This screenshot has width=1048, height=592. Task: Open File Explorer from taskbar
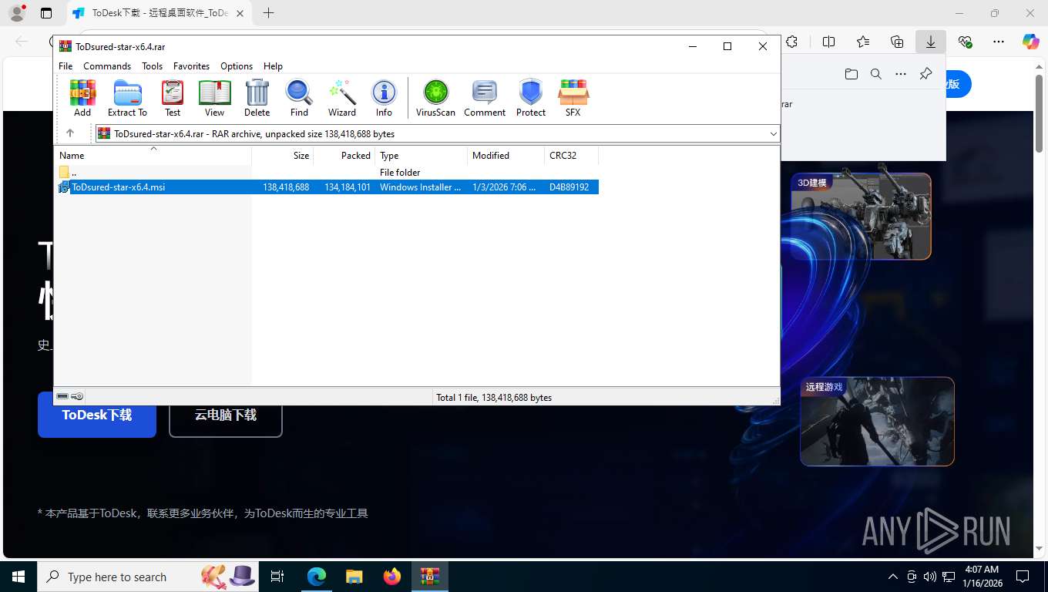[354, 577]
